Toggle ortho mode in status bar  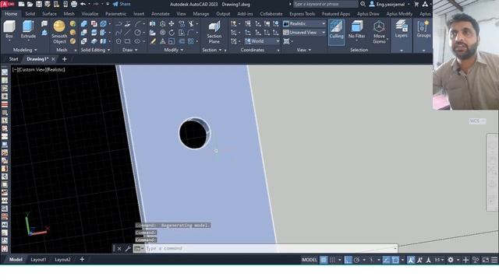[348, 260]
